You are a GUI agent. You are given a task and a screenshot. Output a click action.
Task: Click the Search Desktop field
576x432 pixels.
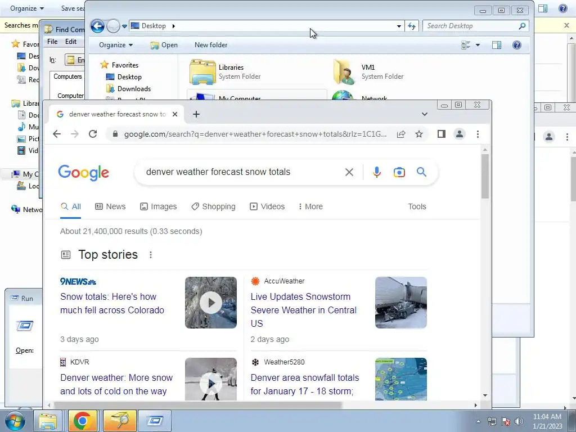coord(471,26)
